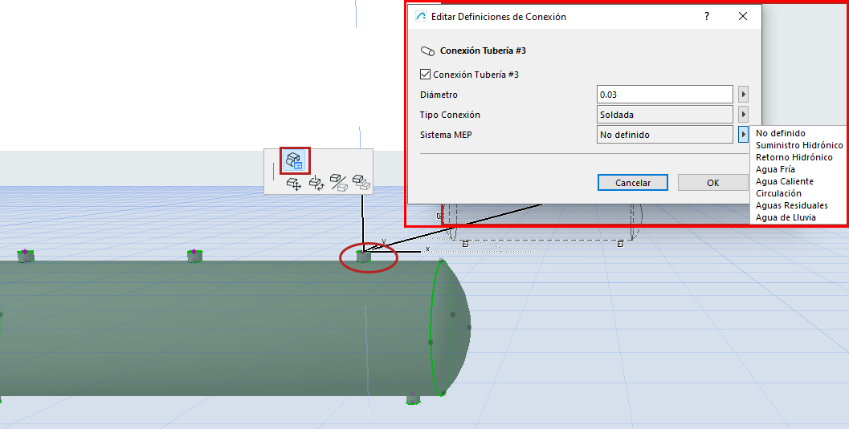Click the connection settings icon in pet palette
This screenshot has width=849, height=429.
point(295,161)
